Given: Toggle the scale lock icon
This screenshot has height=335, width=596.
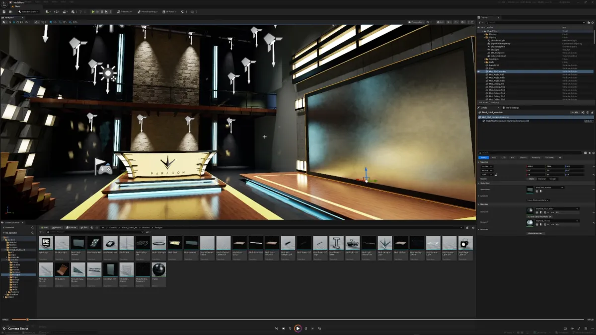Looking at the screenshot, I should [496, 175].
